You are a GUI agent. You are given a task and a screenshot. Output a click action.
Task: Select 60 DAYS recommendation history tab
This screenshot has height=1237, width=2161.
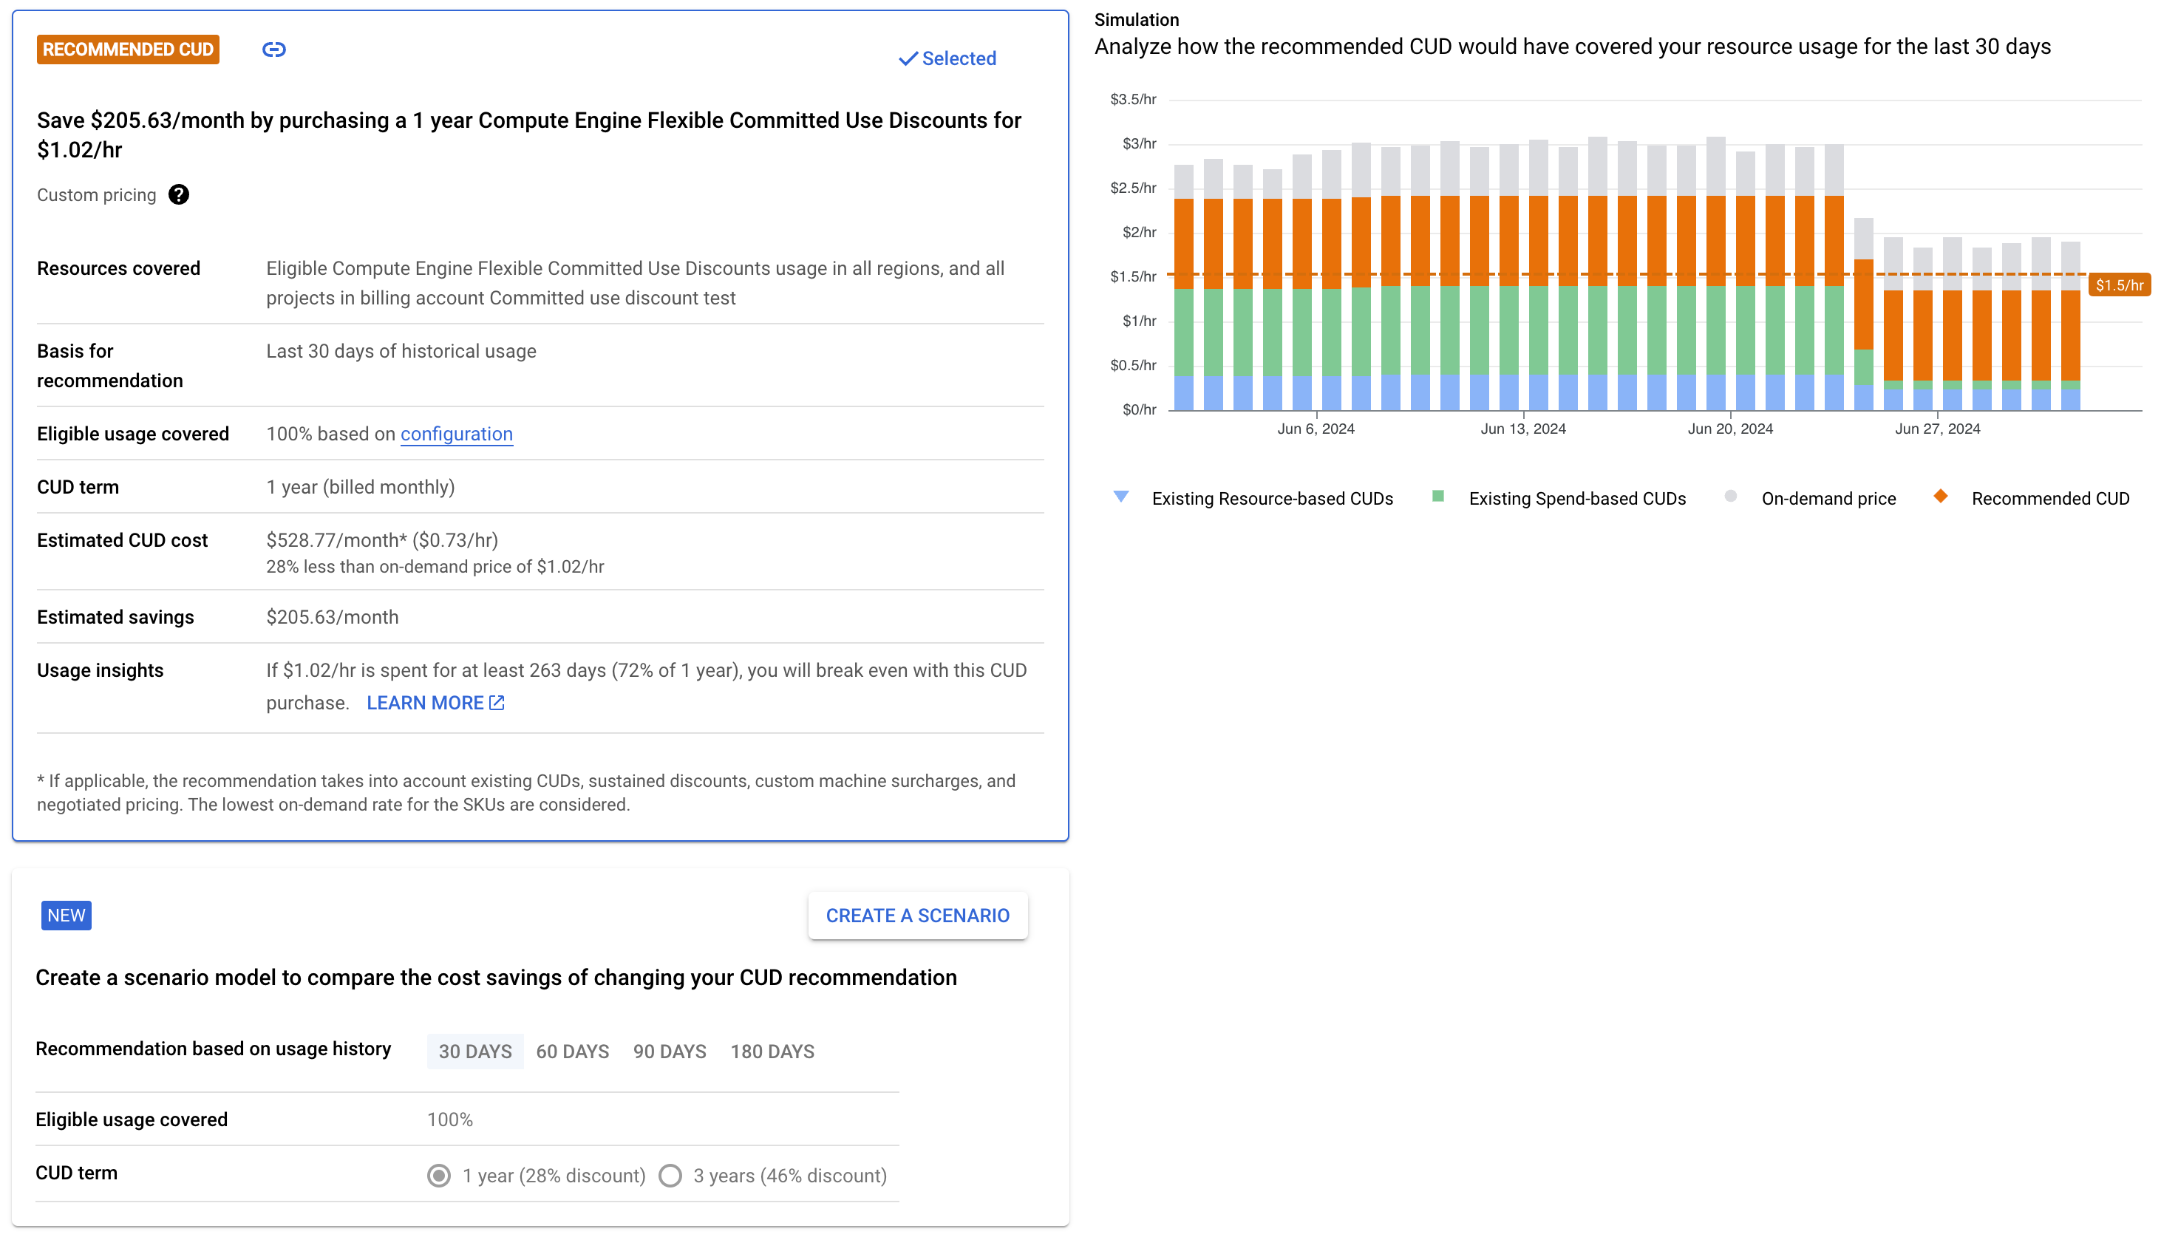pyautogui.click(x=571, y=1052)
